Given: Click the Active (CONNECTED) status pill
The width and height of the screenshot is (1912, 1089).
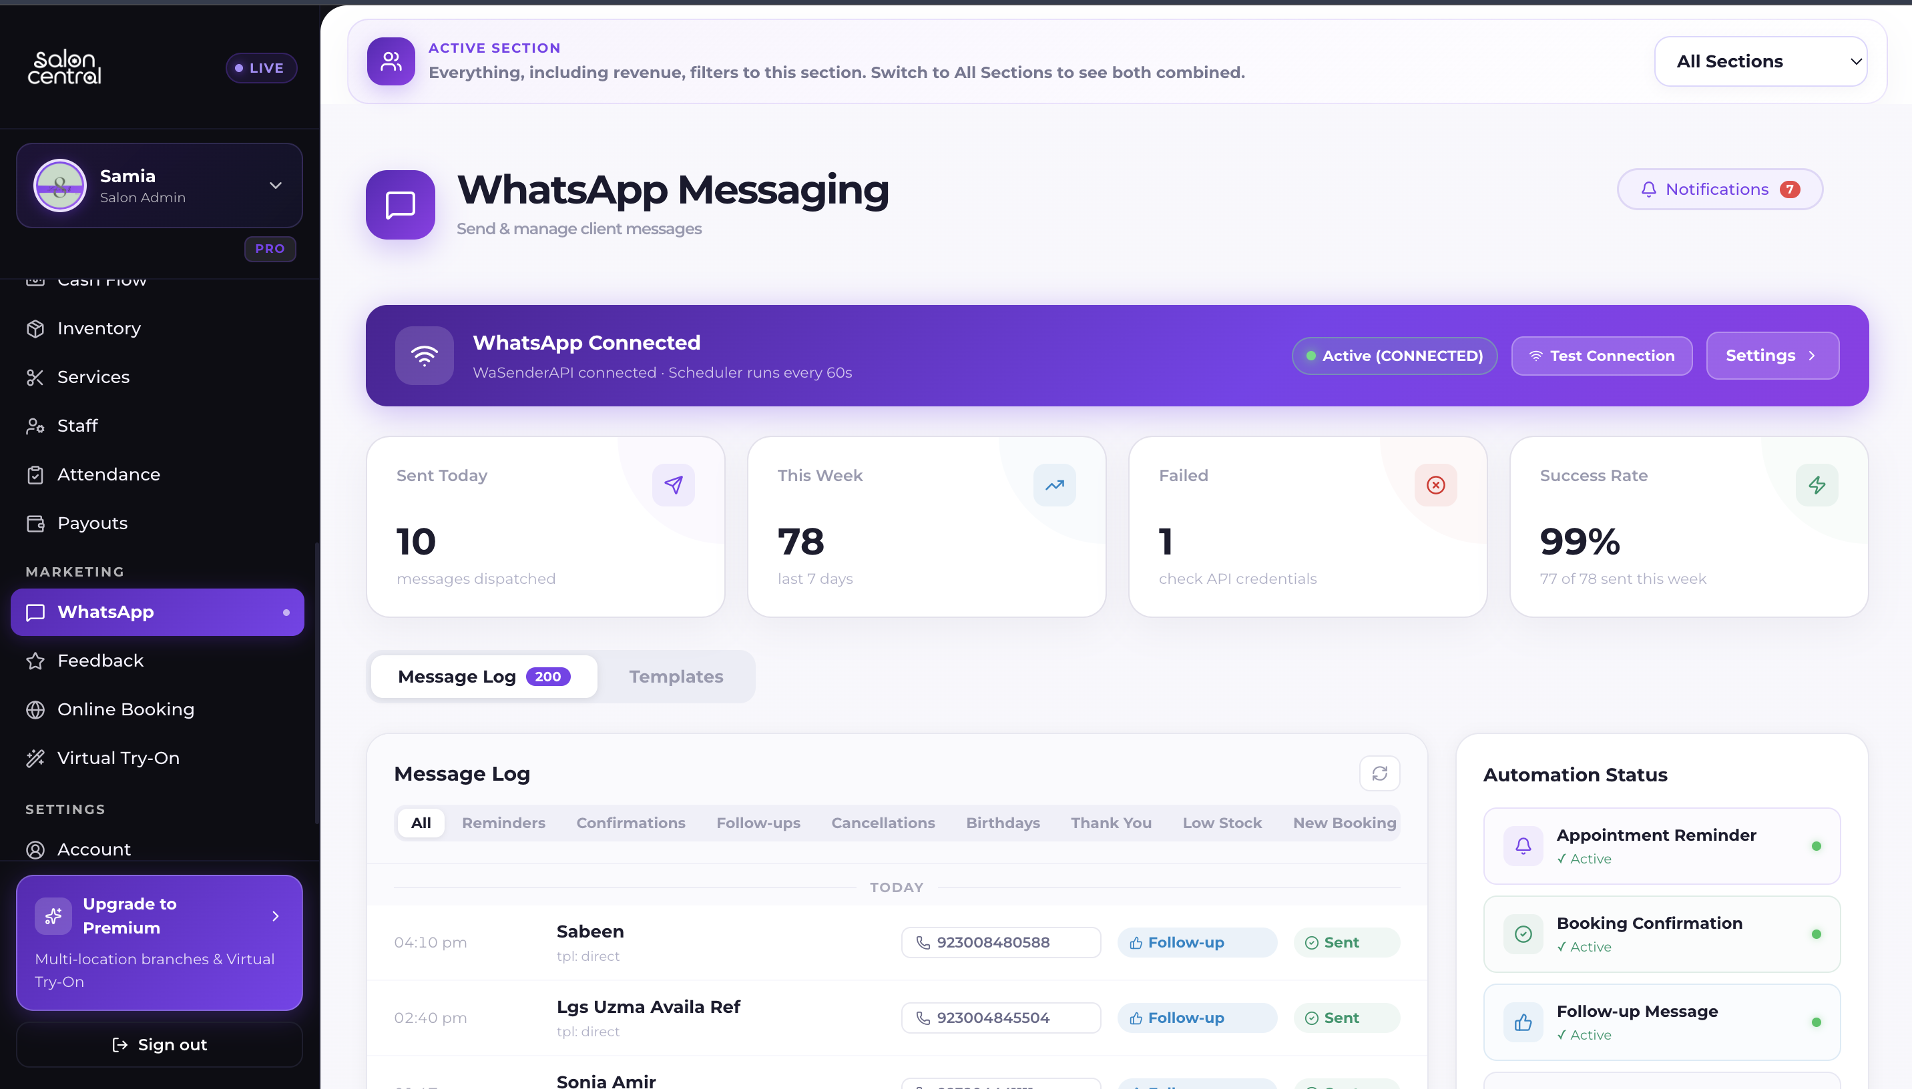Looking at the screenshot, I should click(x=1395, y=355).
